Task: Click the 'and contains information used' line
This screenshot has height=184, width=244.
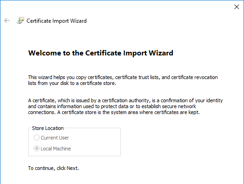Action: coord(112,106)
